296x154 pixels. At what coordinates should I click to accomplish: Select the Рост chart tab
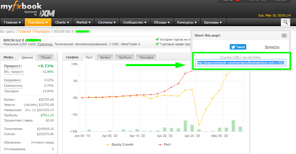click(89, 57)
